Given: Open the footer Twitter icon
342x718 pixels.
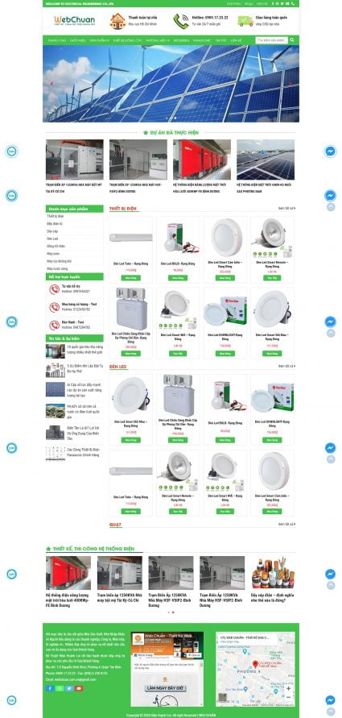Looking at the screenshot, I should pyautogui.click(x=69, y=688).
